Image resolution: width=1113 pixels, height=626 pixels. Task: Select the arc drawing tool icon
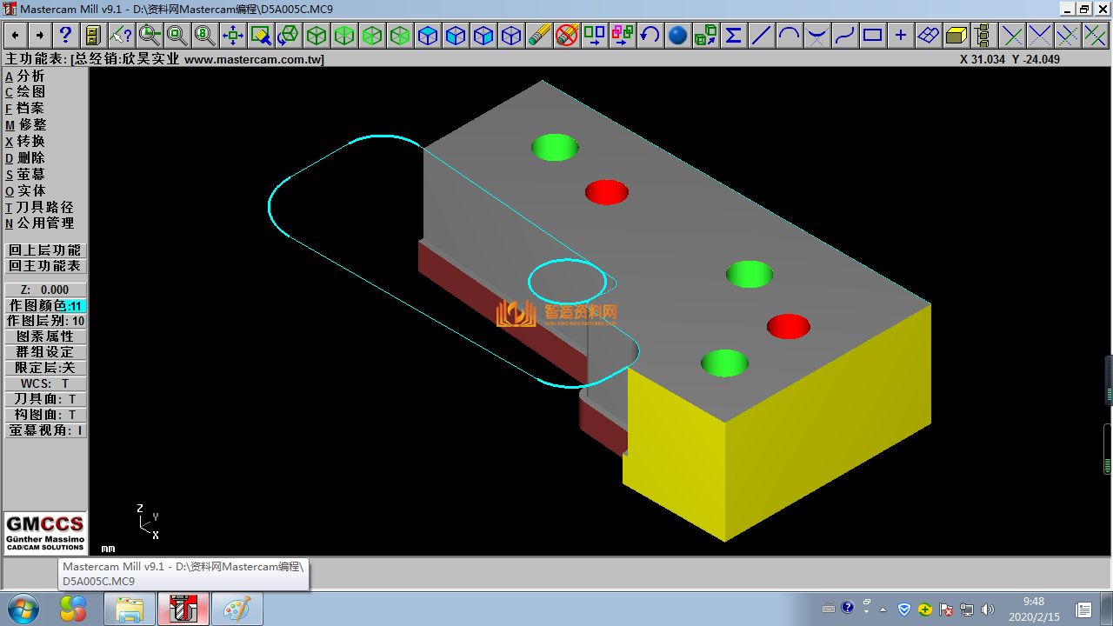[x=789, y=36]
